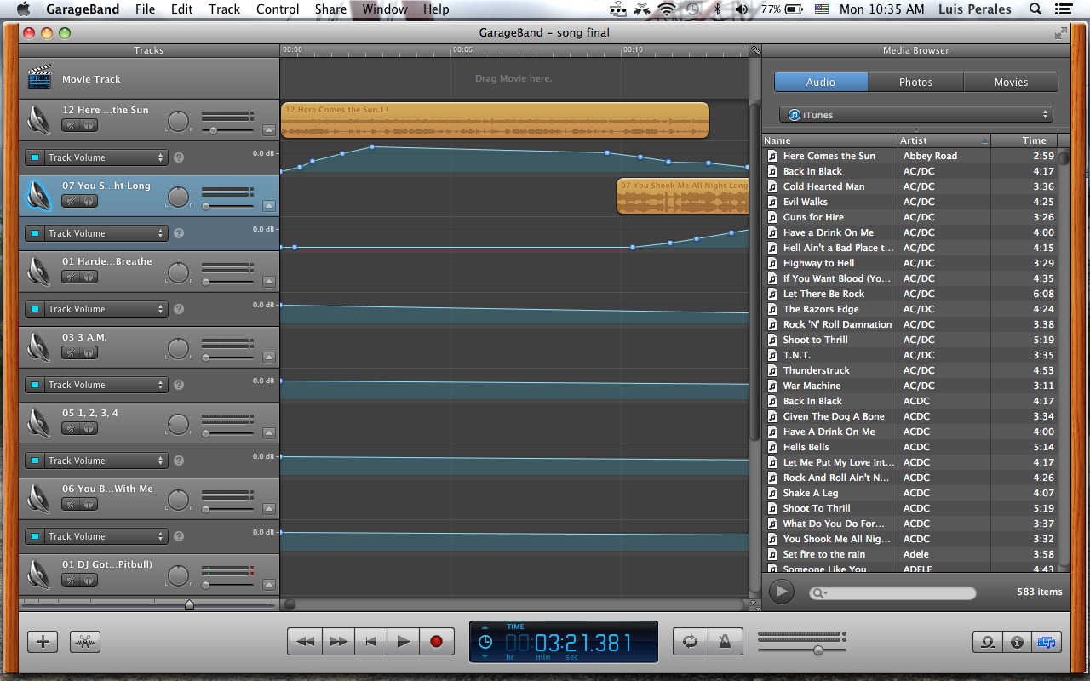
Task: Select the '12 Here Comes the Sun.13' audio region
Action: tap(495, 121)
